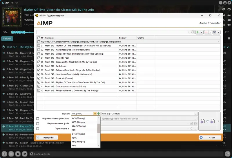
Task: Enable the Переименовать файл checkbox
Action: pos(38,124)
